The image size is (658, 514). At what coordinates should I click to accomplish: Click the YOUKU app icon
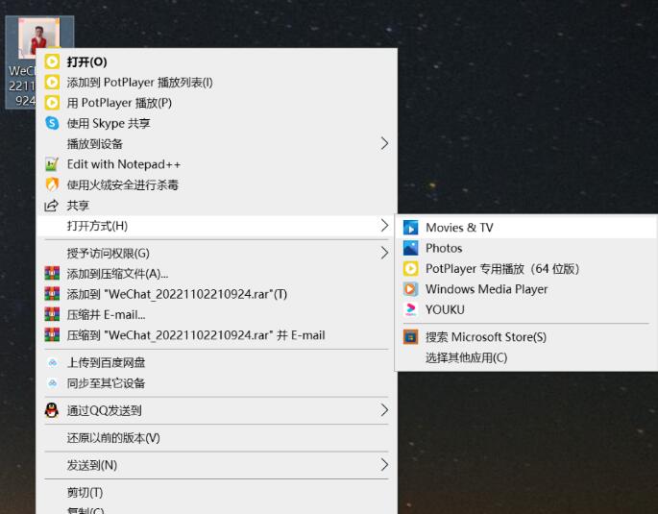410,309
